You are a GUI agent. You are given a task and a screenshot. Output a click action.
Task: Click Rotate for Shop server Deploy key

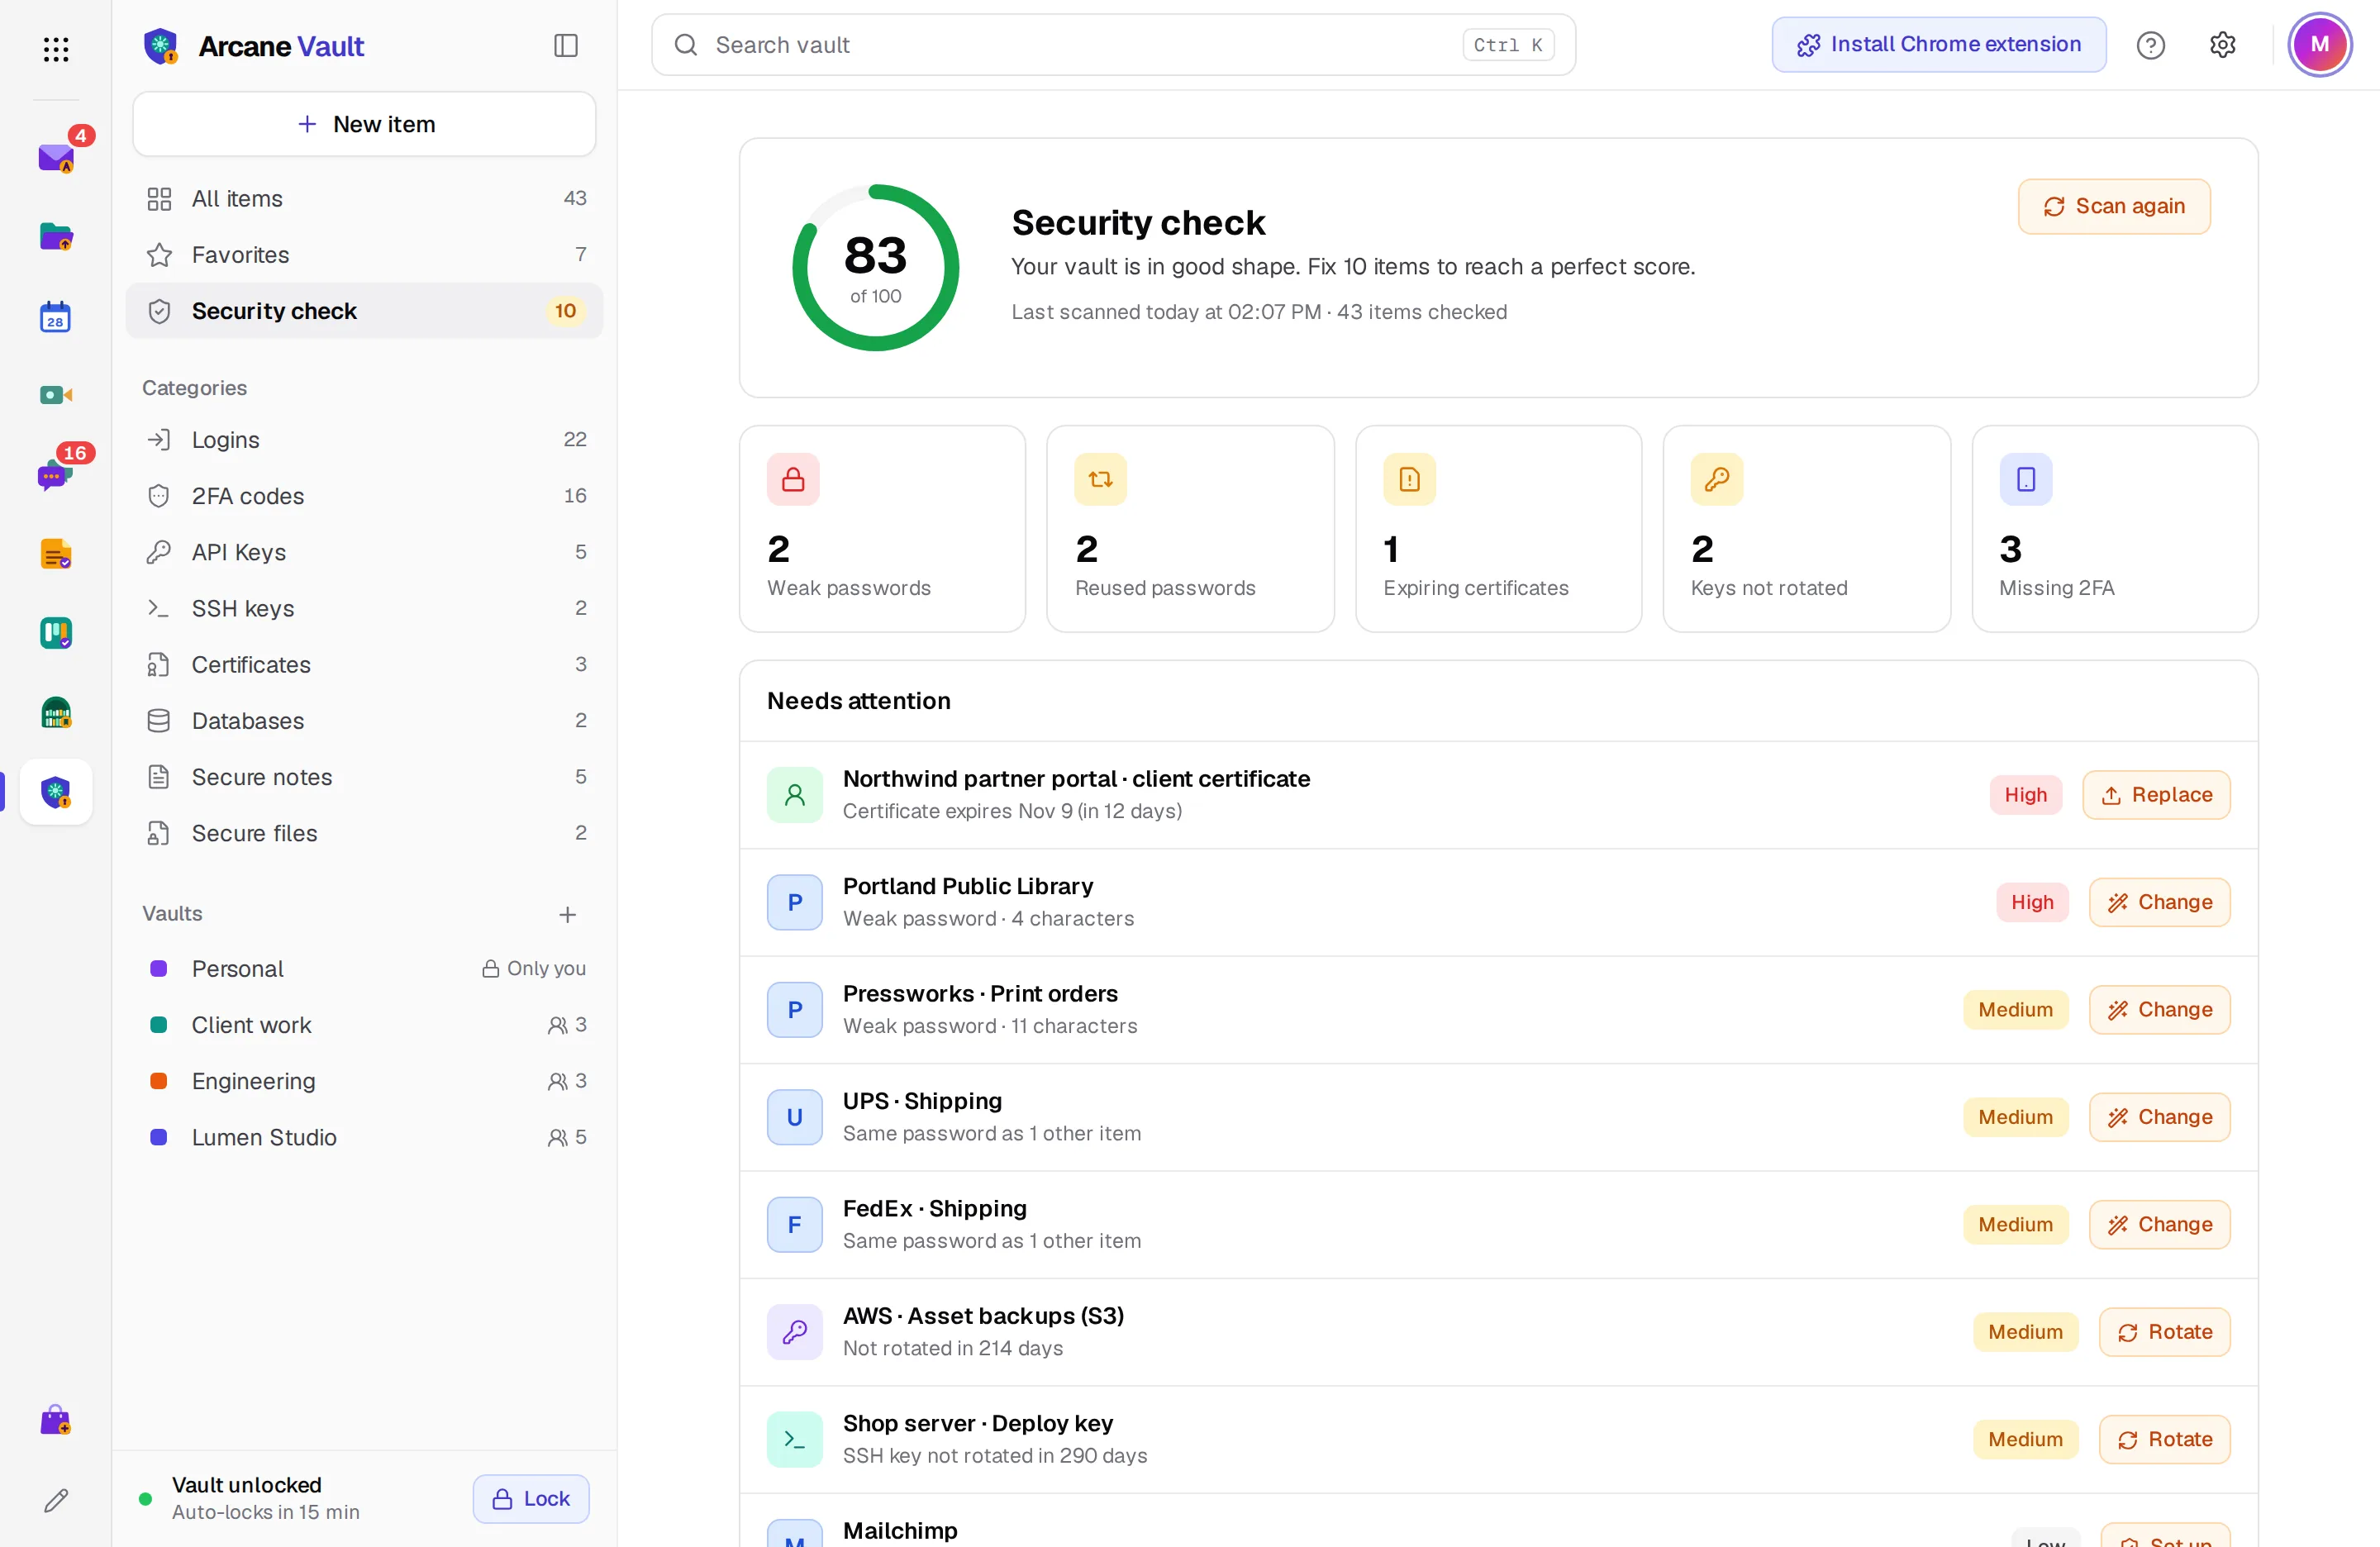2164,1439
